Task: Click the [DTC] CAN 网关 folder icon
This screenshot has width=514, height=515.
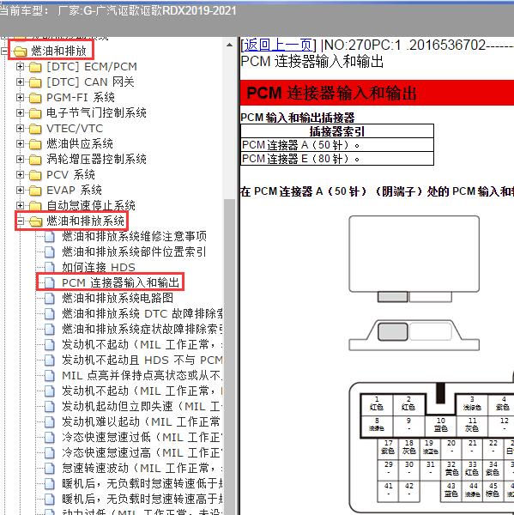Action: (35, 82)
